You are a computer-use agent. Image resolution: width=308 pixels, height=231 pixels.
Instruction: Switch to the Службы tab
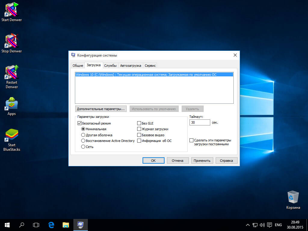(x=110, y=66)
